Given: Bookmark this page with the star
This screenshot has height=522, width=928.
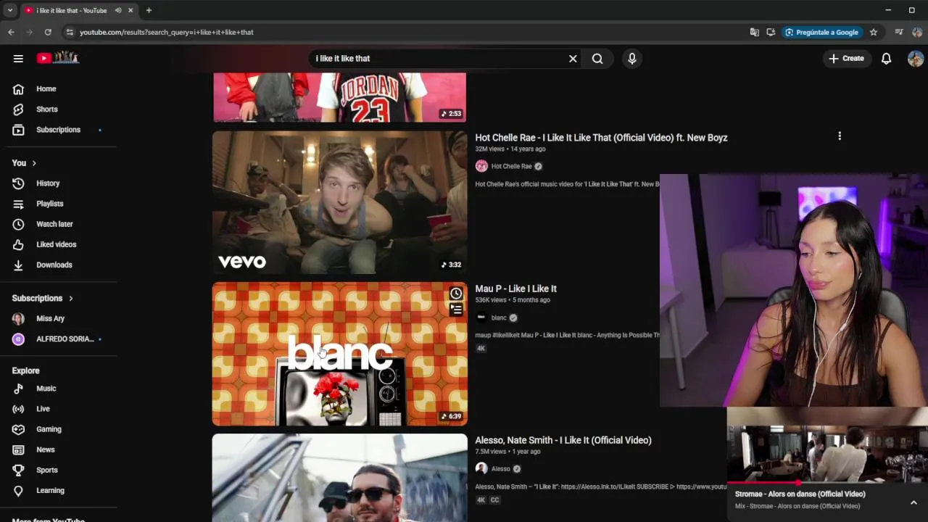Looking at the screenshot, I should (874, 33).
